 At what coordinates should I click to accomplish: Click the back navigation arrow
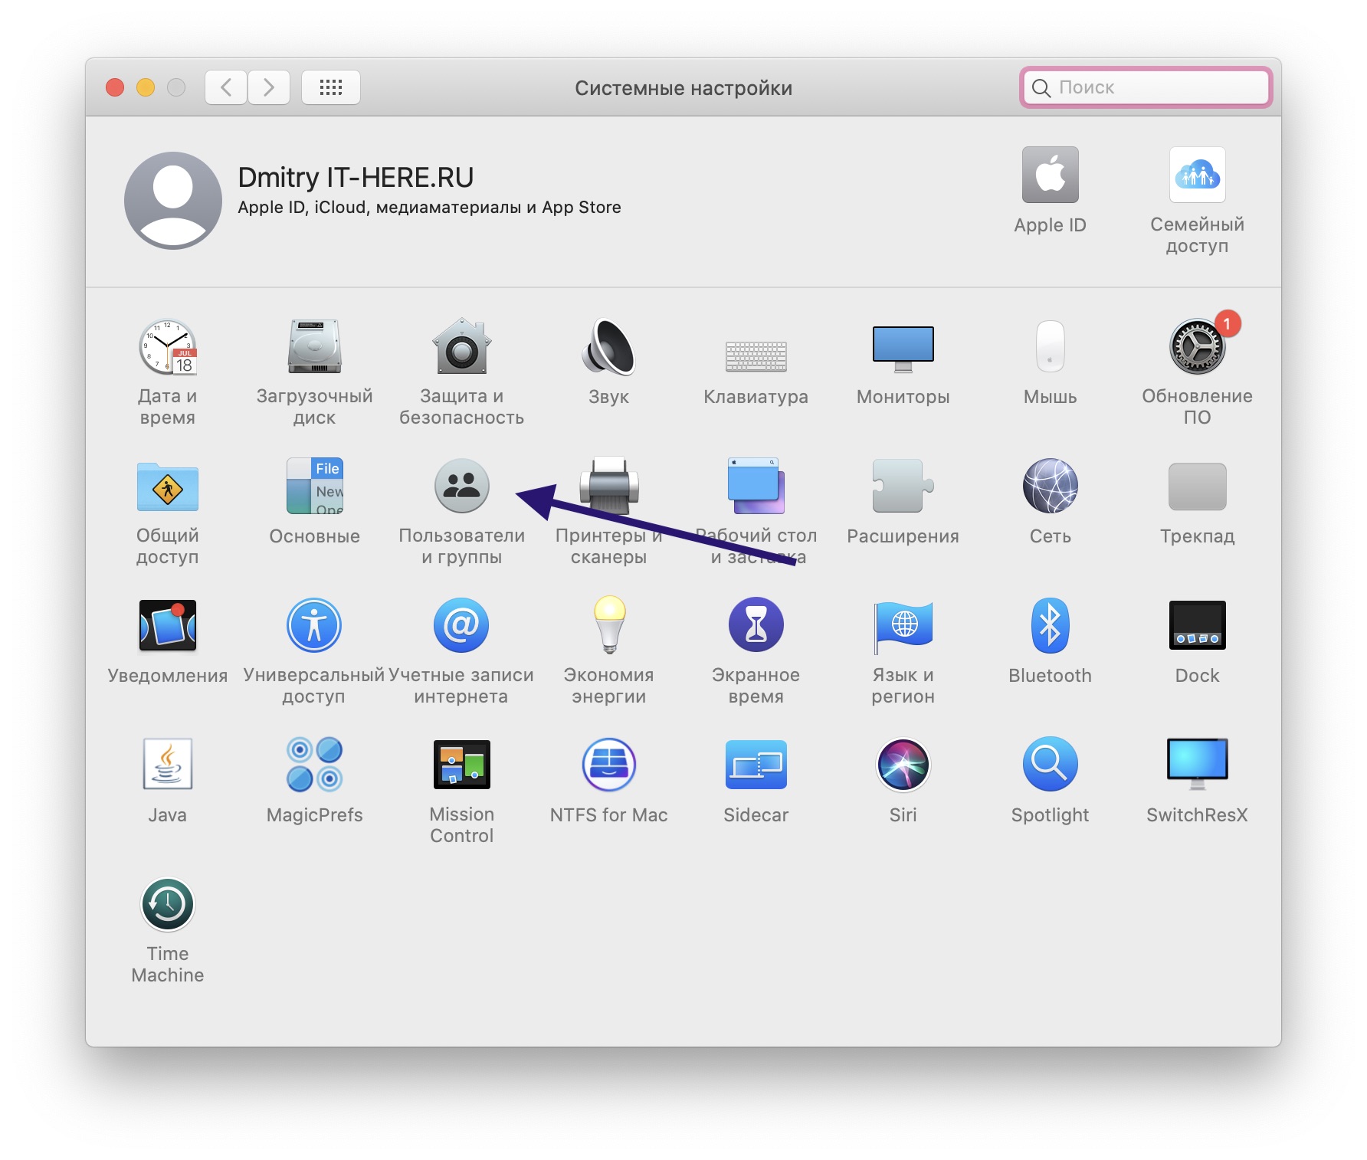coord(226,87)
